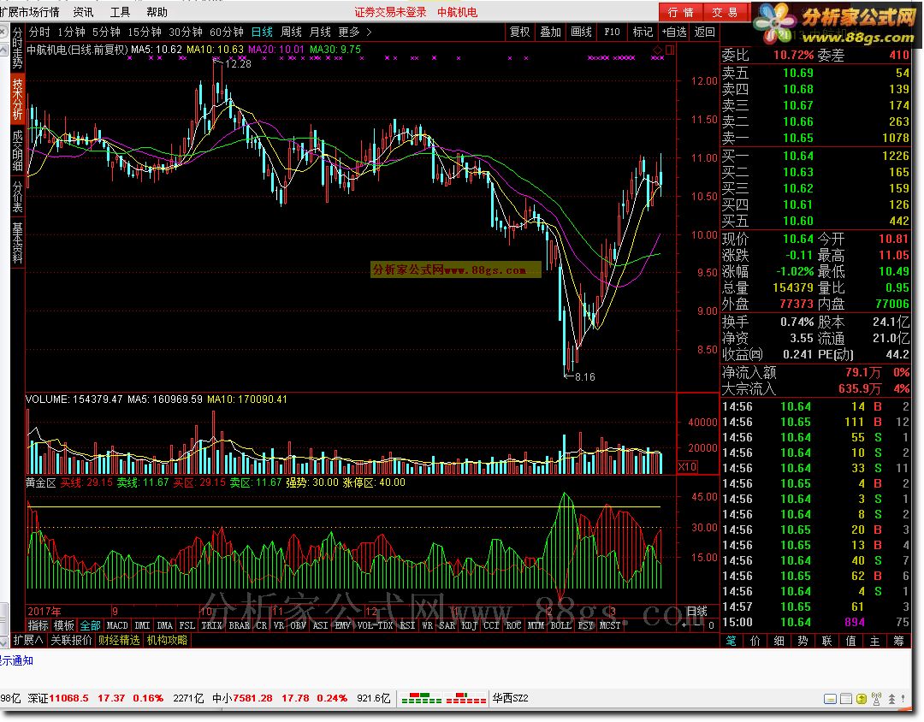Click 深证 index value 11068.5
Image resolution: width=924 pixels, height=722 pixels.
(68, 698)
